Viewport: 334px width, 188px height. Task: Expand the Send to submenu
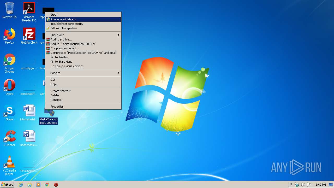point(83,73)
